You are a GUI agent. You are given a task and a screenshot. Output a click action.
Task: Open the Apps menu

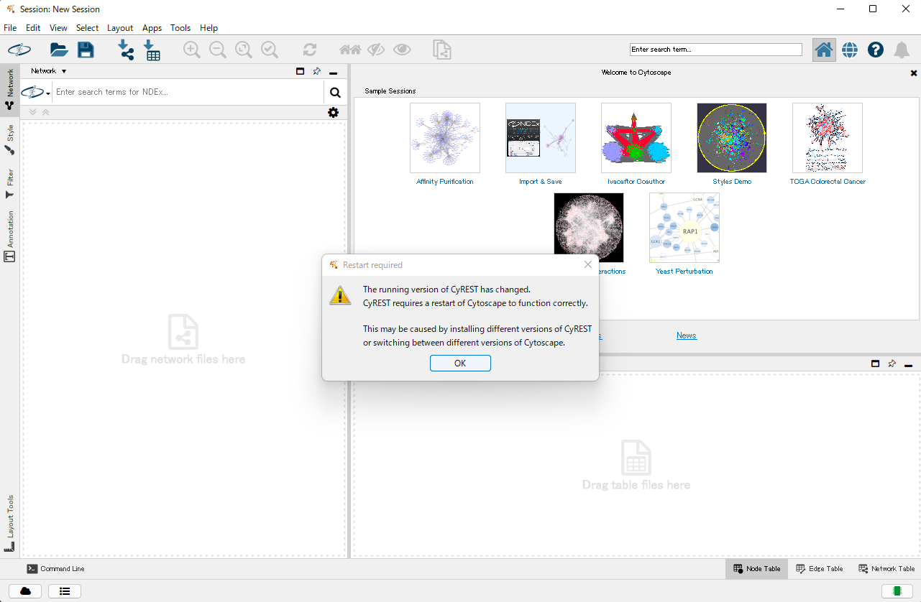(x=152, y=28)
